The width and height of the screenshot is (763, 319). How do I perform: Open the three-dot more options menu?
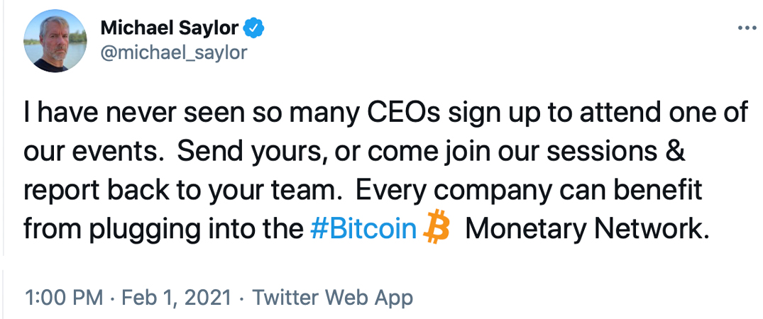[x=748, y=28]
